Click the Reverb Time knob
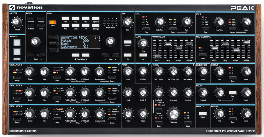The height and width of the screenshot is (137, 264). [x=219, y=114]
